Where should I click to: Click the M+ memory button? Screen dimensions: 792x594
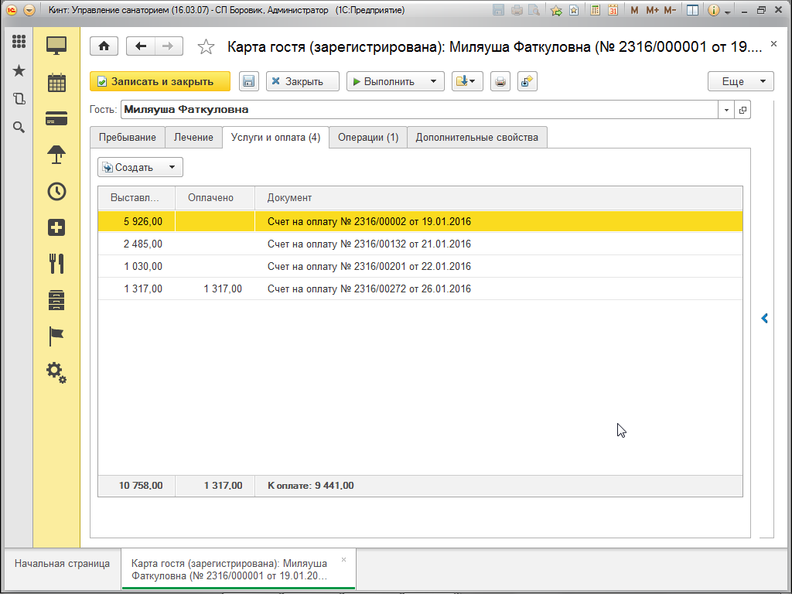pos(652,10)
